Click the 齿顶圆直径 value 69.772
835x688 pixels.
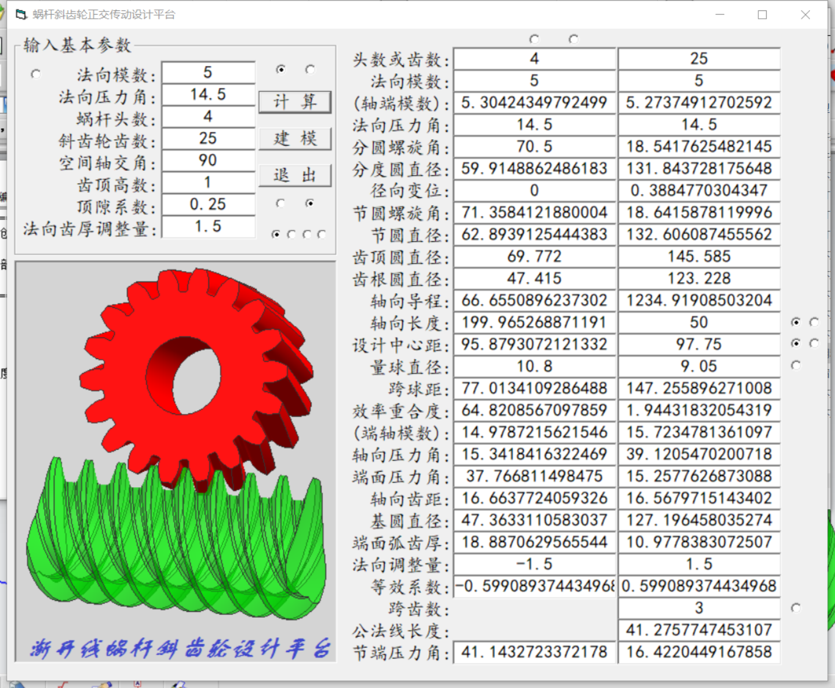534,256
